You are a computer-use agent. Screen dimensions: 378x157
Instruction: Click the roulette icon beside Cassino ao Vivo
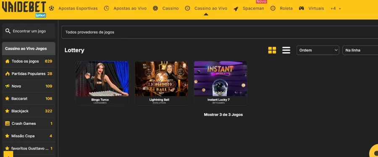coord(188,8)
